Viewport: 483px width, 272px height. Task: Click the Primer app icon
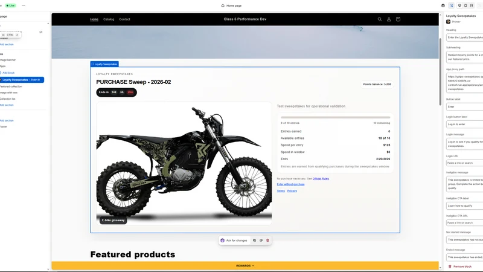tap(448, 22)
